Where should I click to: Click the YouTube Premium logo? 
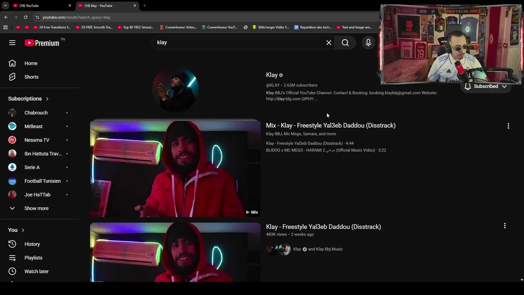point(42,43)
